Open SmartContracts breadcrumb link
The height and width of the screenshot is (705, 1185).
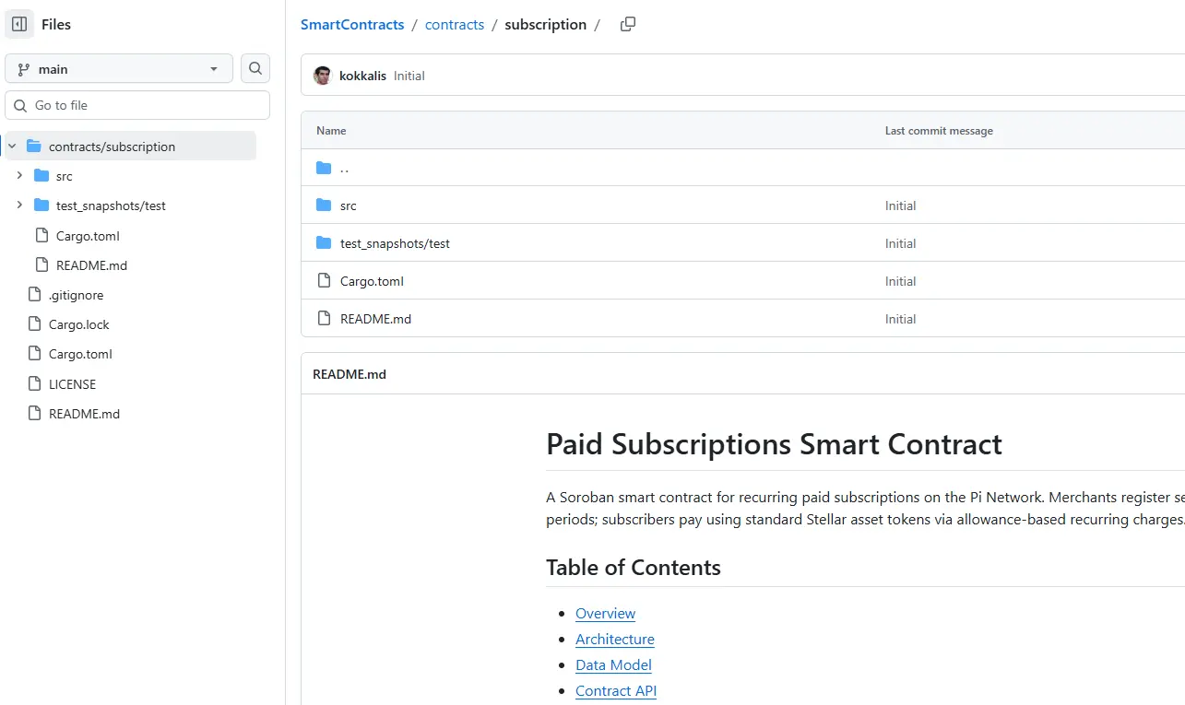352,25
